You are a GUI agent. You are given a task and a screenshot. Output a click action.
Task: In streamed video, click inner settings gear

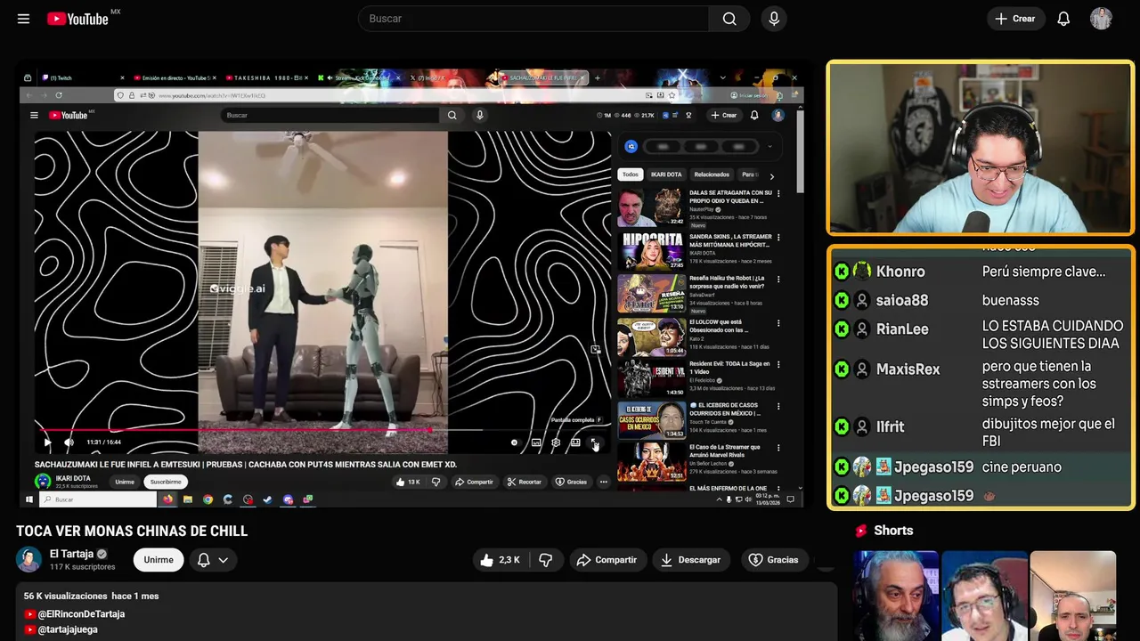[556, 442]
